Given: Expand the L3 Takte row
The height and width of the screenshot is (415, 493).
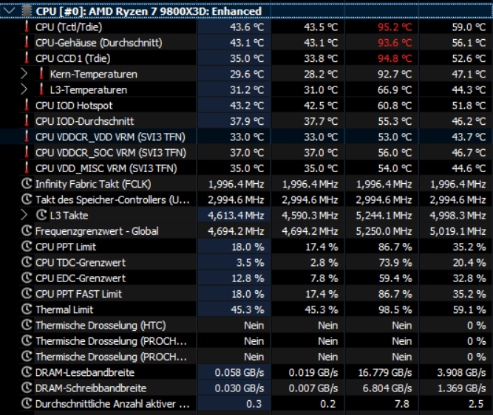Looking at the screenshot, I should [24, 215].
